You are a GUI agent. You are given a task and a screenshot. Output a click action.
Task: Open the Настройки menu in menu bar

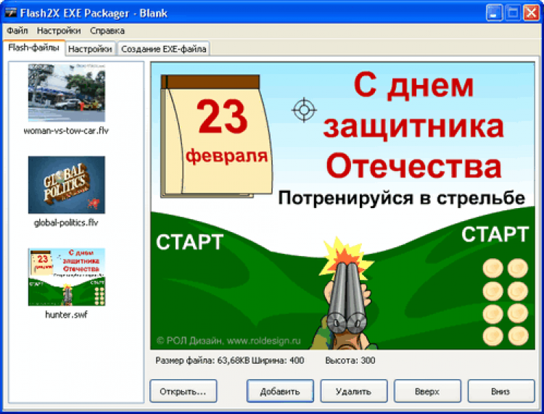(x=59, y=31)
